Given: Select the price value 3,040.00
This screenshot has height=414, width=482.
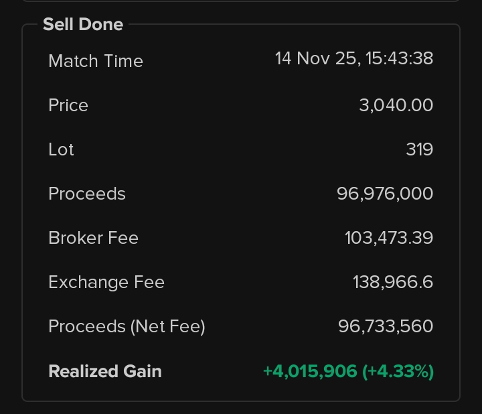Looking at the screenshot, I should pyautogui.click(x=396, y=105).
